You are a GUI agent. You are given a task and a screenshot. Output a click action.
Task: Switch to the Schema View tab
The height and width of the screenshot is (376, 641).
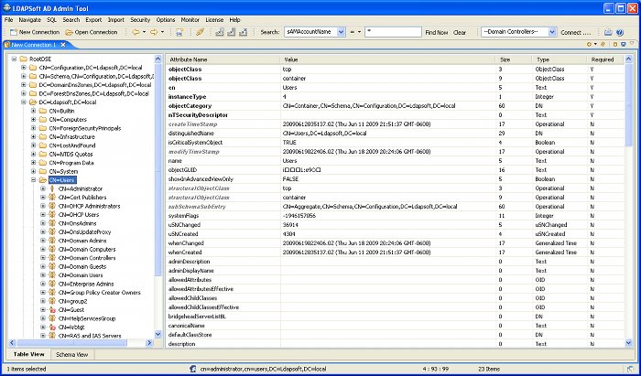pos(72,354)
